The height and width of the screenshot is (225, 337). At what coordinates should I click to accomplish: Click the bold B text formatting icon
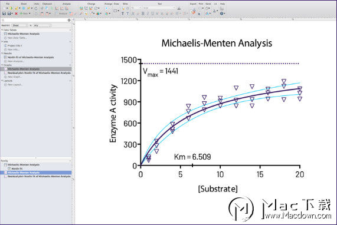click(x=143, y=14)
